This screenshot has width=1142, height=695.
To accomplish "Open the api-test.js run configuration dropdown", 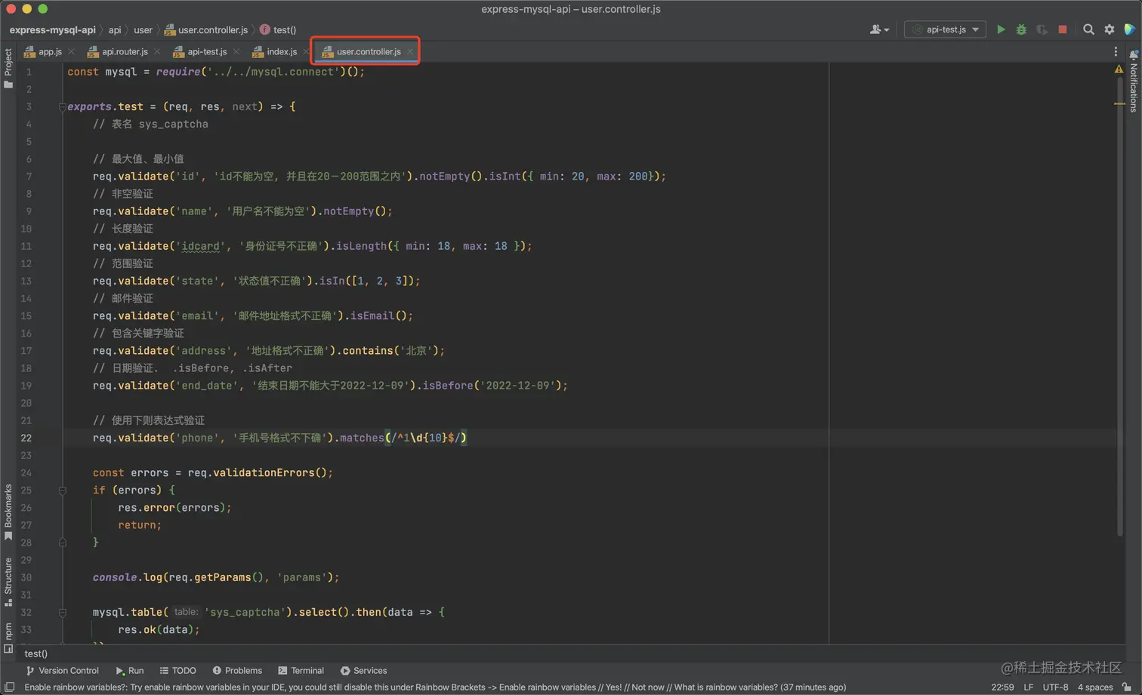I will pyautogui.click(x=946, y=29).
